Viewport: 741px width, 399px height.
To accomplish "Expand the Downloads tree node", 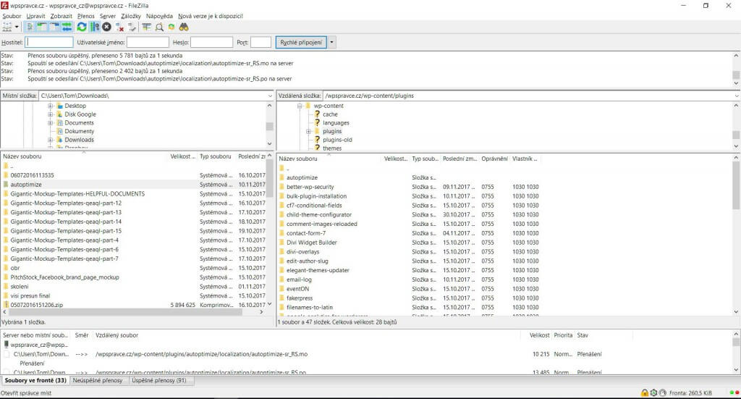I will [x=50, y=140].
